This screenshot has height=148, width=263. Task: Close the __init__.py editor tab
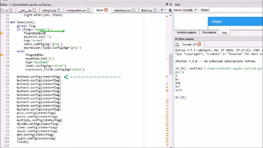35,10
